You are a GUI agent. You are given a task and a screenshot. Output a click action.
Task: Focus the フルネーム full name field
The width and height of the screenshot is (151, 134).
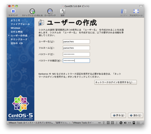[x=76, y=48]
